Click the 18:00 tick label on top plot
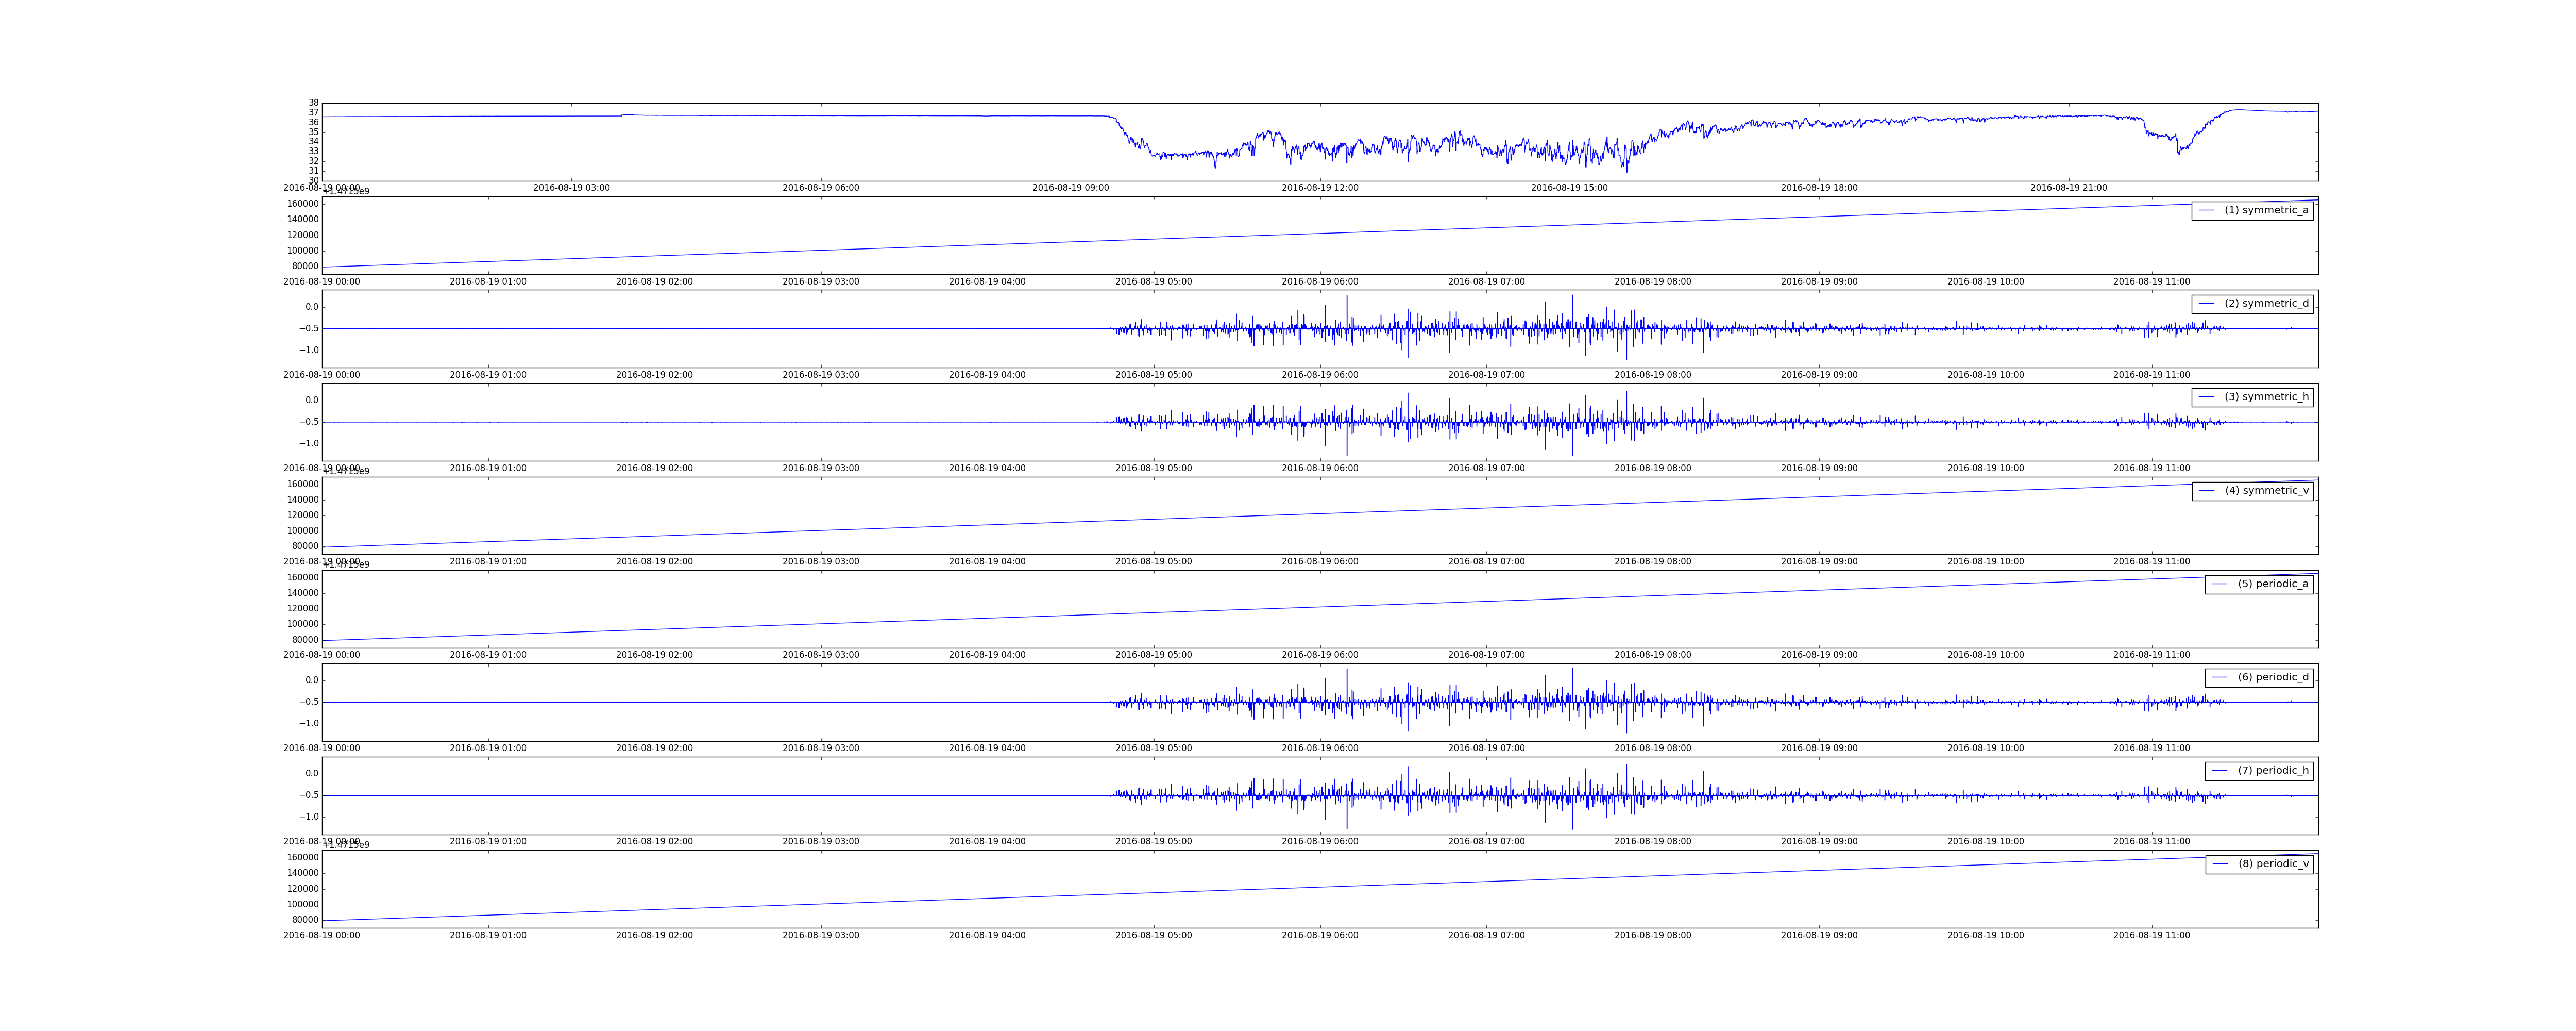 pyautogui.click(x=1819, y=188)
